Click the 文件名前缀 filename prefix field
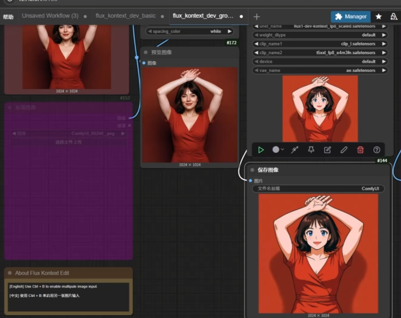The height and width of the screenshot is (318, 401). [x=318, y=188]
